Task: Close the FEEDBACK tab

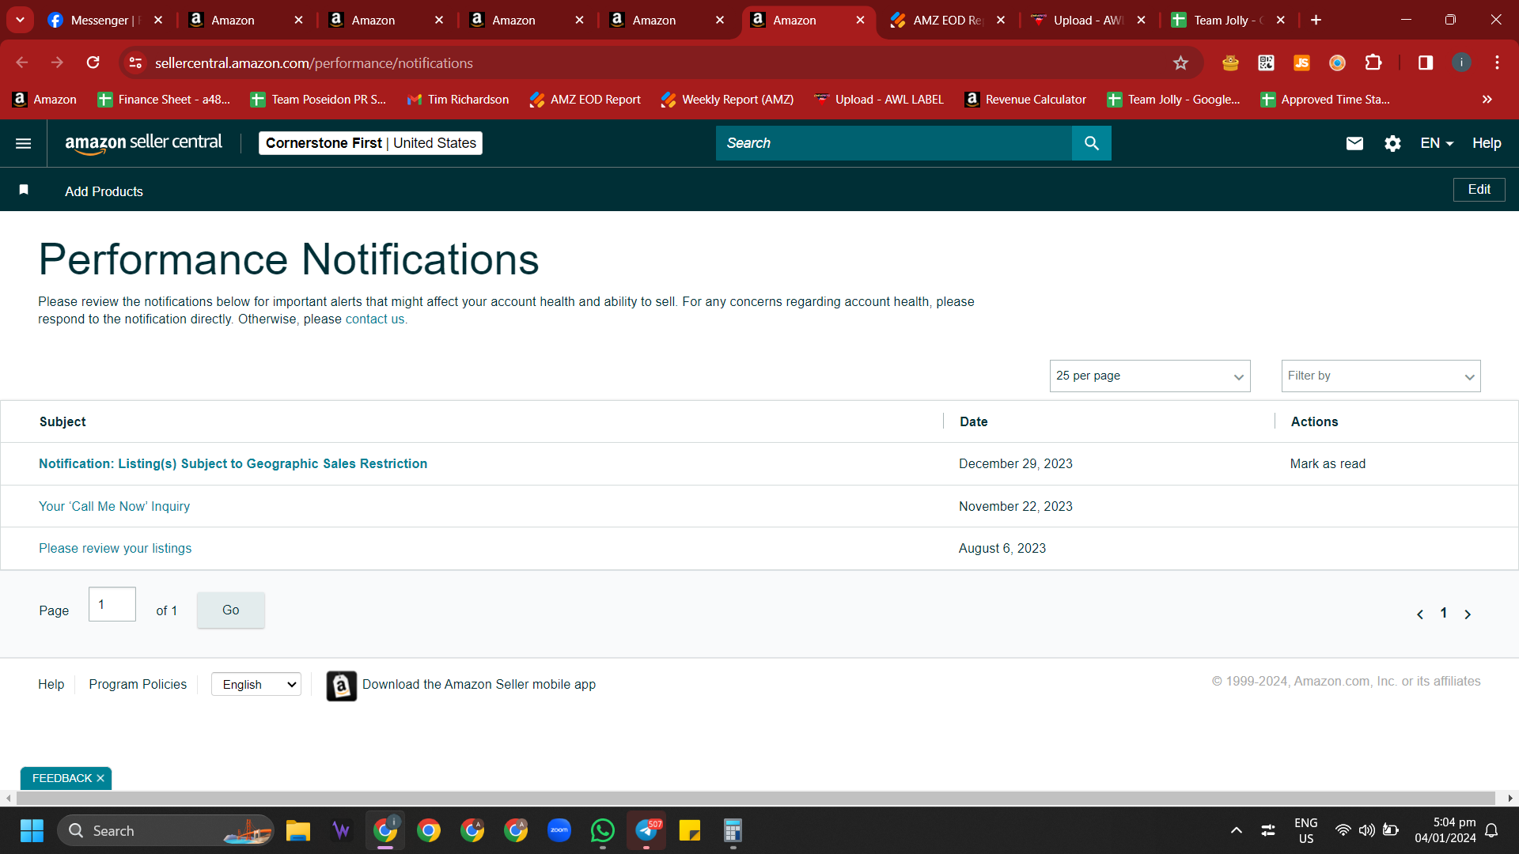Action: click(x=100, y=778)
